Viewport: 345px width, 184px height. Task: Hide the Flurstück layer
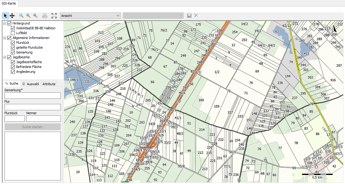click(x=13, y=43)
